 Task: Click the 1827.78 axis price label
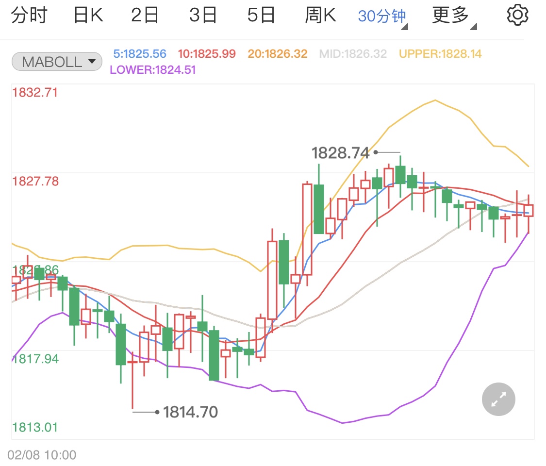pos(35,181)
